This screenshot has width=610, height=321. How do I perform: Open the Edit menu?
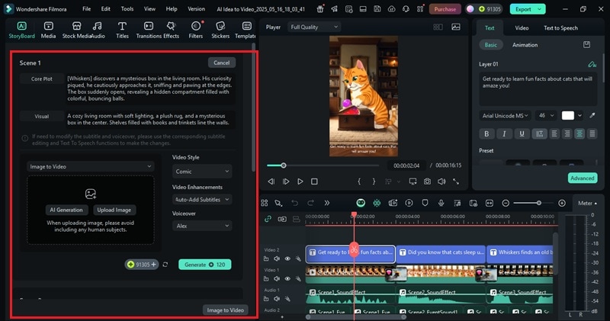[x=105, y=8]
